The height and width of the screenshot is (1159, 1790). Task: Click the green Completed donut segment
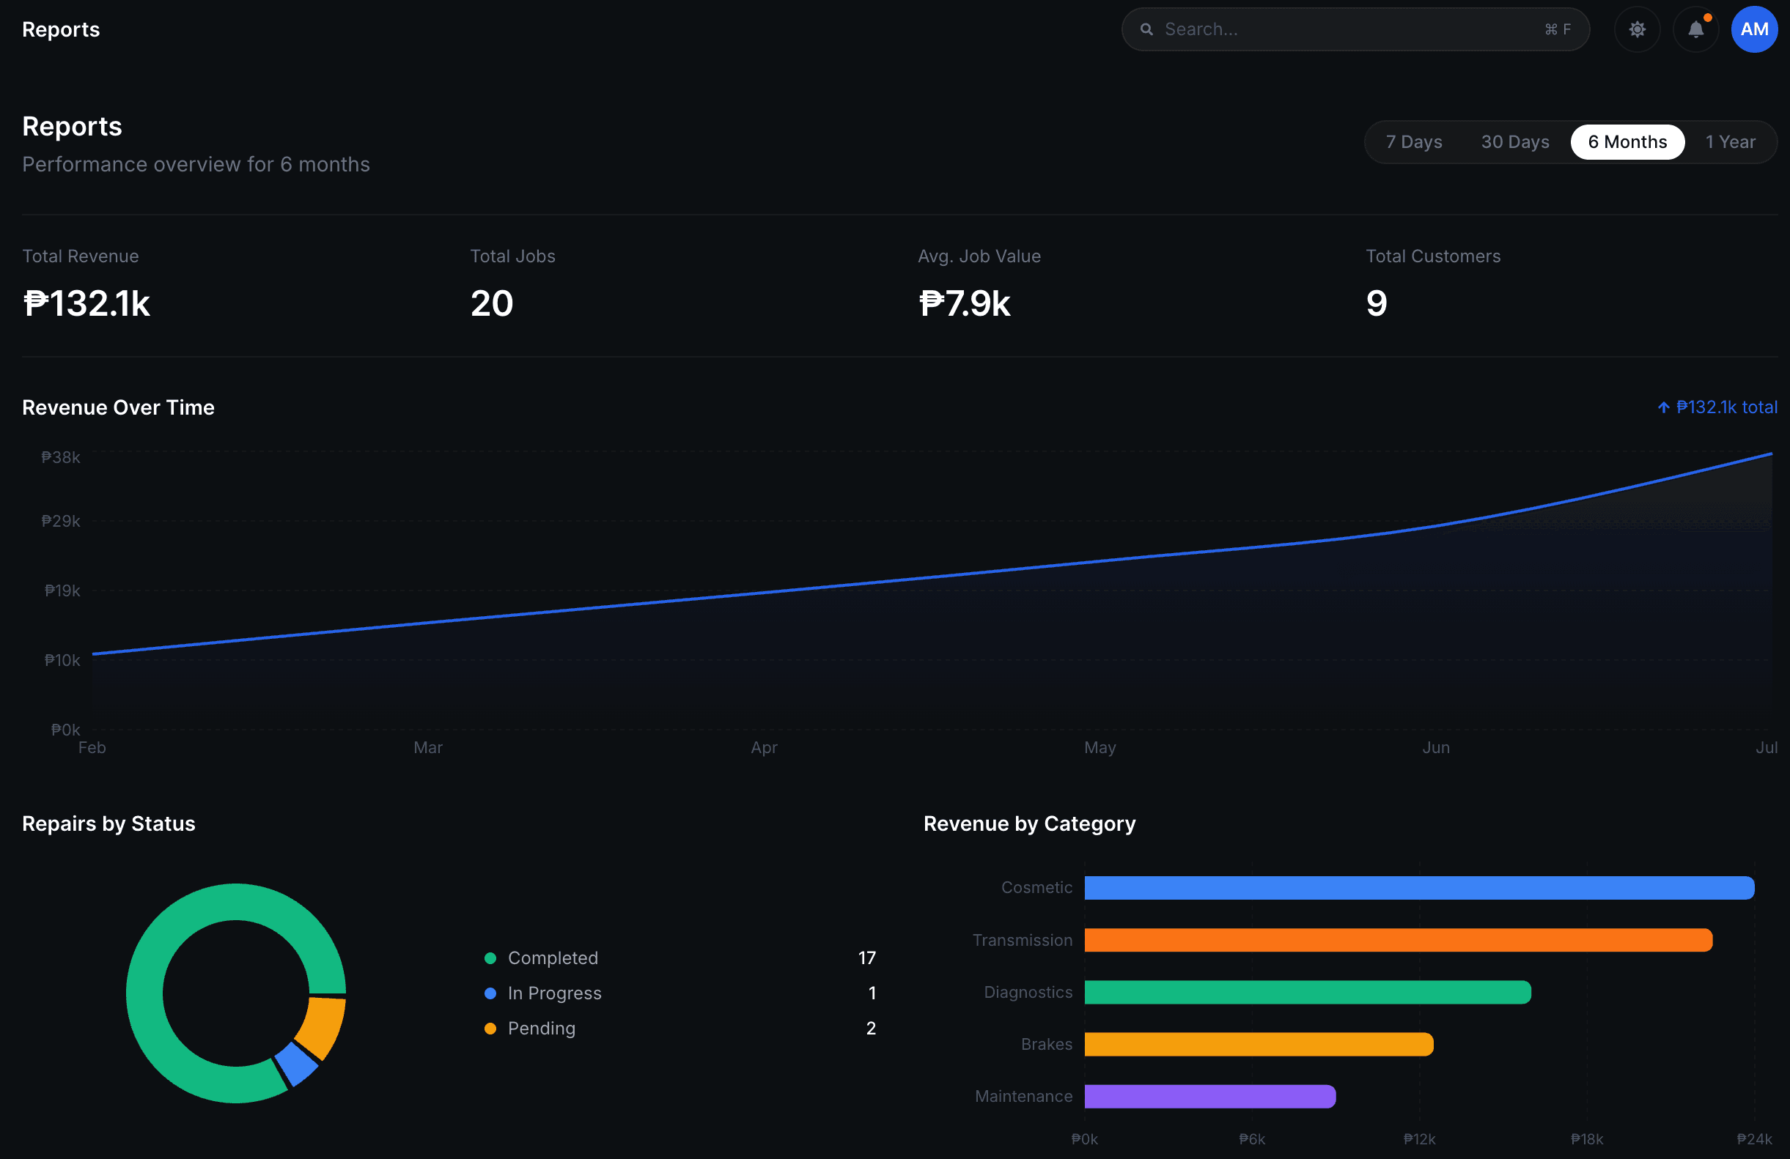click(x=144, y=993)
